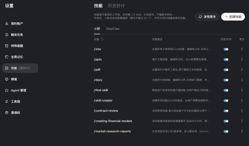Toggle the /skill-creator switch
The image size is (249, 146).
[226, 101]
